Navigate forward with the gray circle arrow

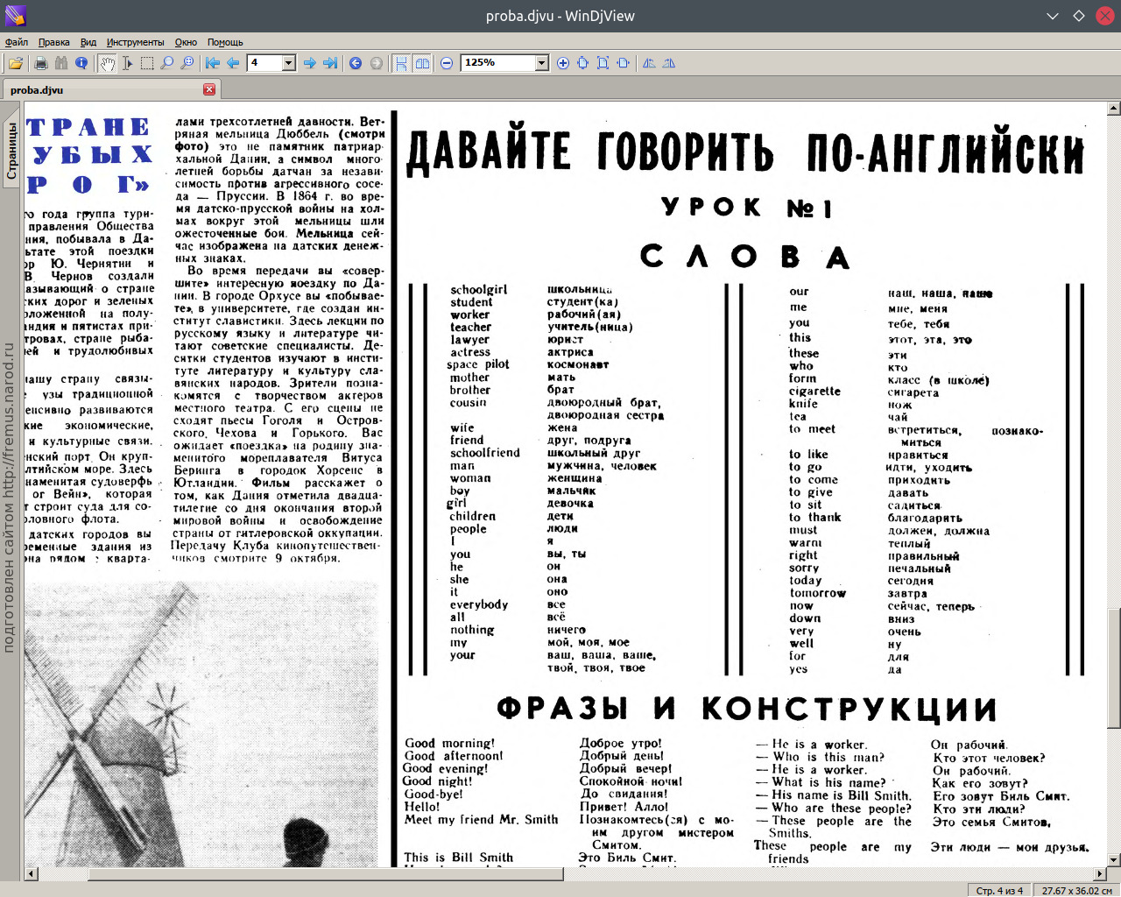pyautogui.click(x=377, y=63)
